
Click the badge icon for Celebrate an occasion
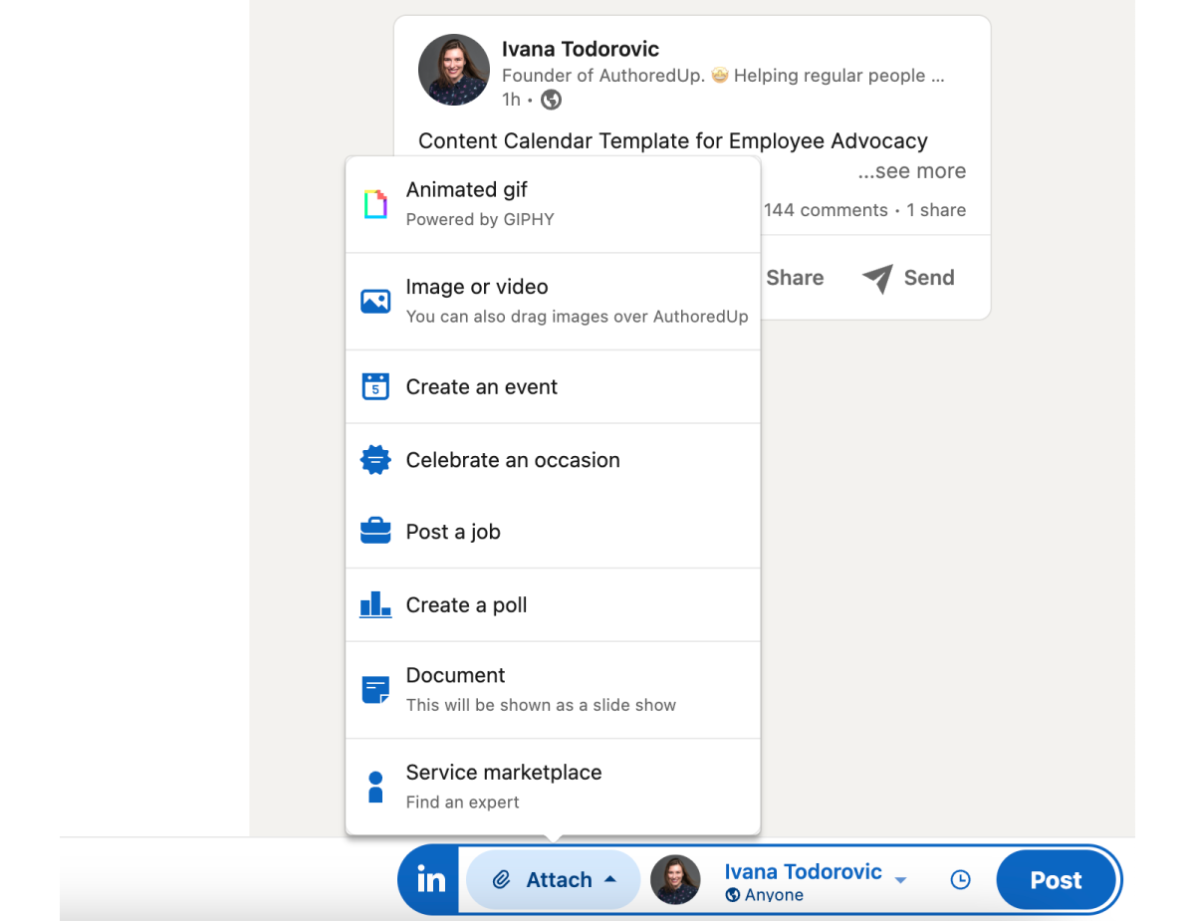coord(375,460)
